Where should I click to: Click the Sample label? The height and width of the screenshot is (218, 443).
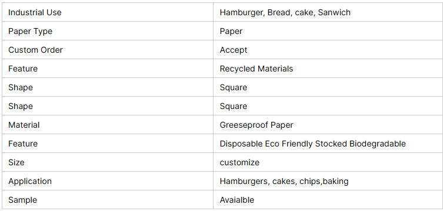pos(22,200)
